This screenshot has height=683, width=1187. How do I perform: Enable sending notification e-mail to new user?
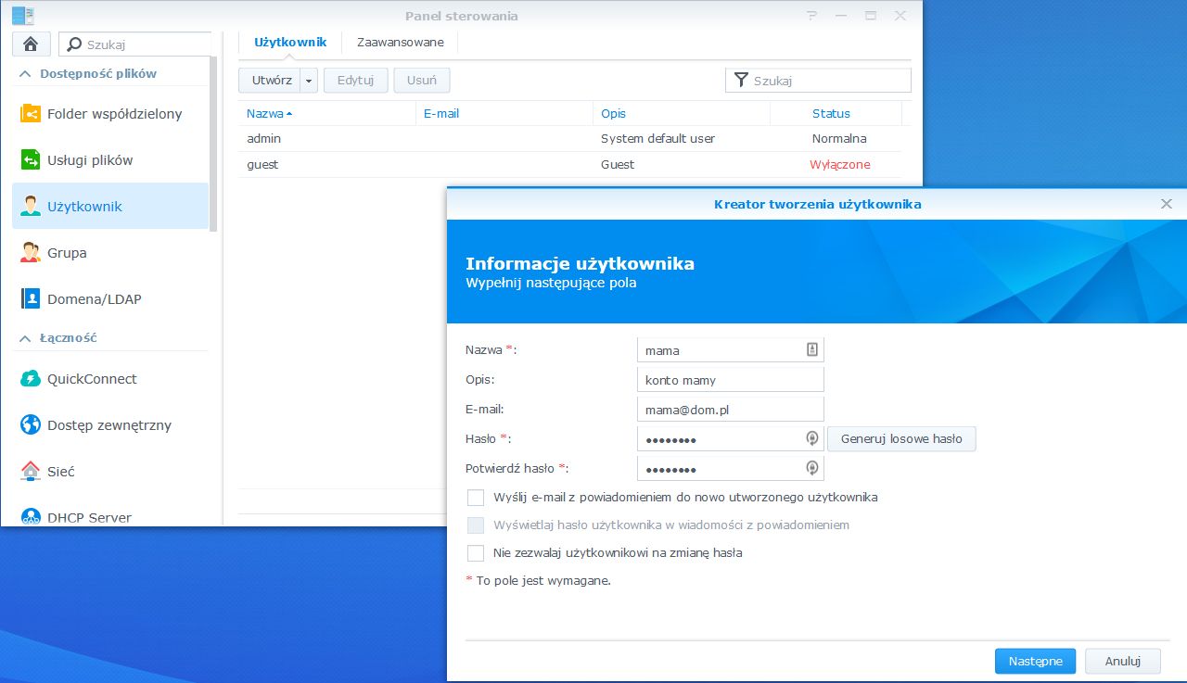(x=476, y=498)
